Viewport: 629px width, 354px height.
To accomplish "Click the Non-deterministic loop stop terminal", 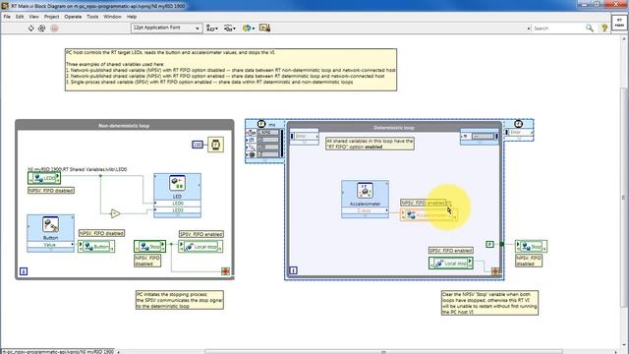I will pos(225,271).
